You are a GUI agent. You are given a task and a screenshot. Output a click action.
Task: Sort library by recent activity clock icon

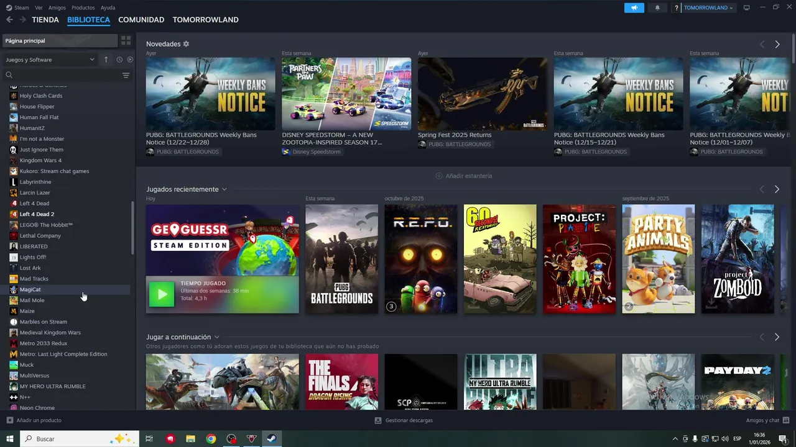point(119,60)
